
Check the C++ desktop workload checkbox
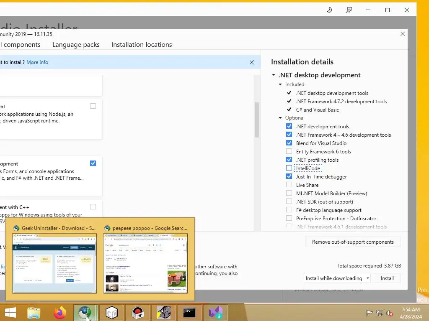pos(93,206)
